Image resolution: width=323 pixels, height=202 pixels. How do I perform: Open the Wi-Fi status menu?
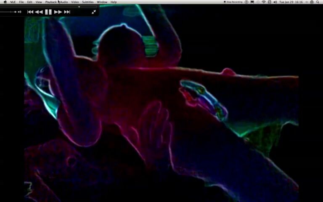(264, 2)
